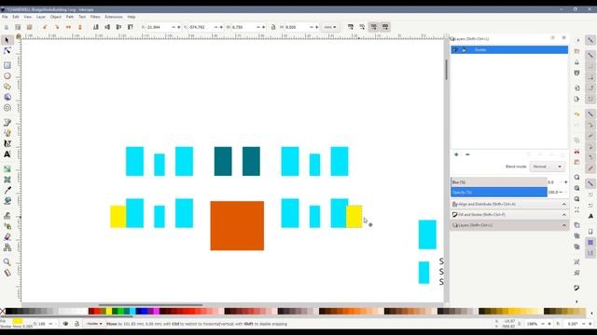Select the Selector arrow tool
Screen dimensions: 597x335
click(7, 40)
